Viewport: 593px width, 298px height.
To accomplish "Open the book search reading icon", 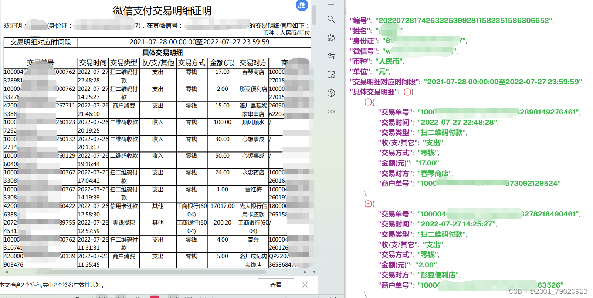I will (331, 75).
